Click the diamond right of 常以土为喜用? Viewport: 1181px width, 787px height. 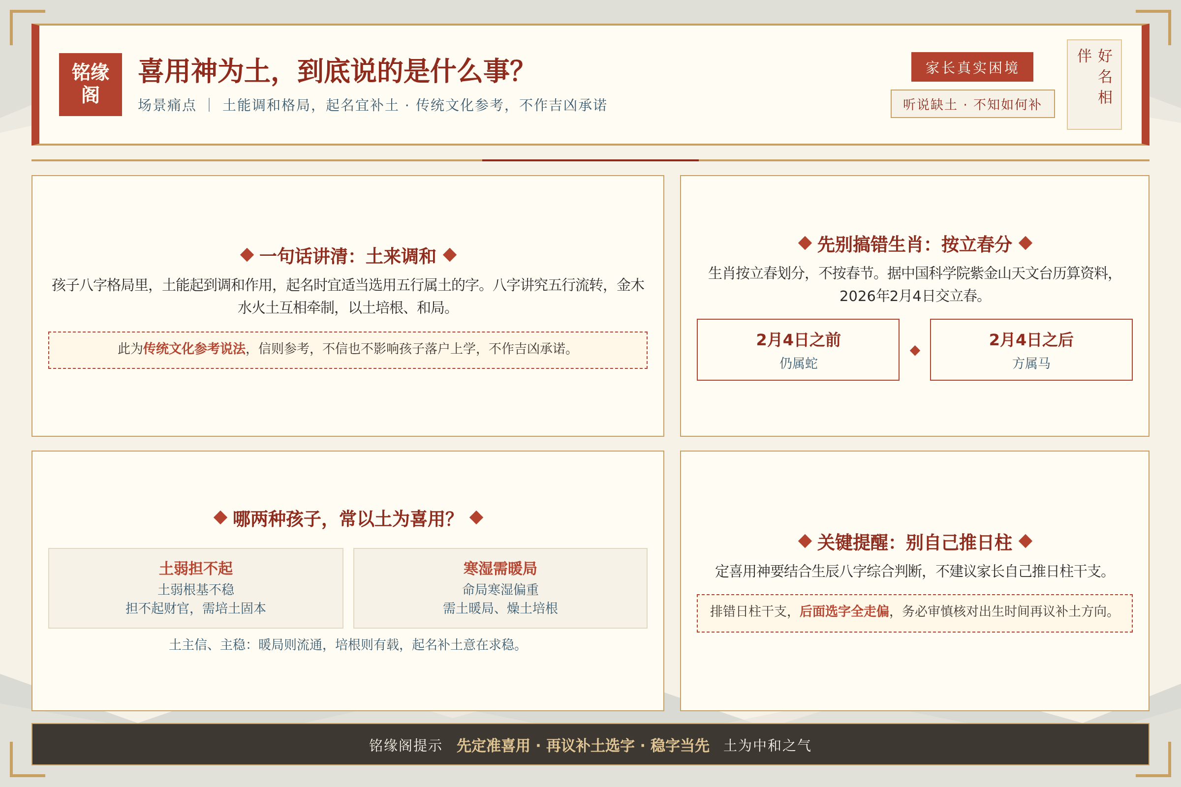(x=476, y=517)
